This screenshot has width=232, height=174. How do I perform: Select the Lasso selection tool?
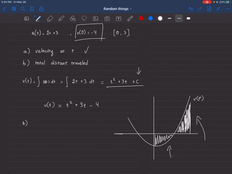tap(84, 18)
